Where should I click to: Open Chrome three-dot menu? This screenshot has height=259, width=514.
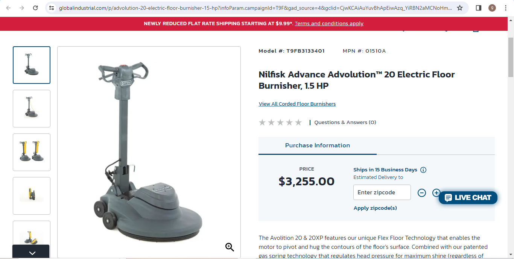tap(506, 8)
